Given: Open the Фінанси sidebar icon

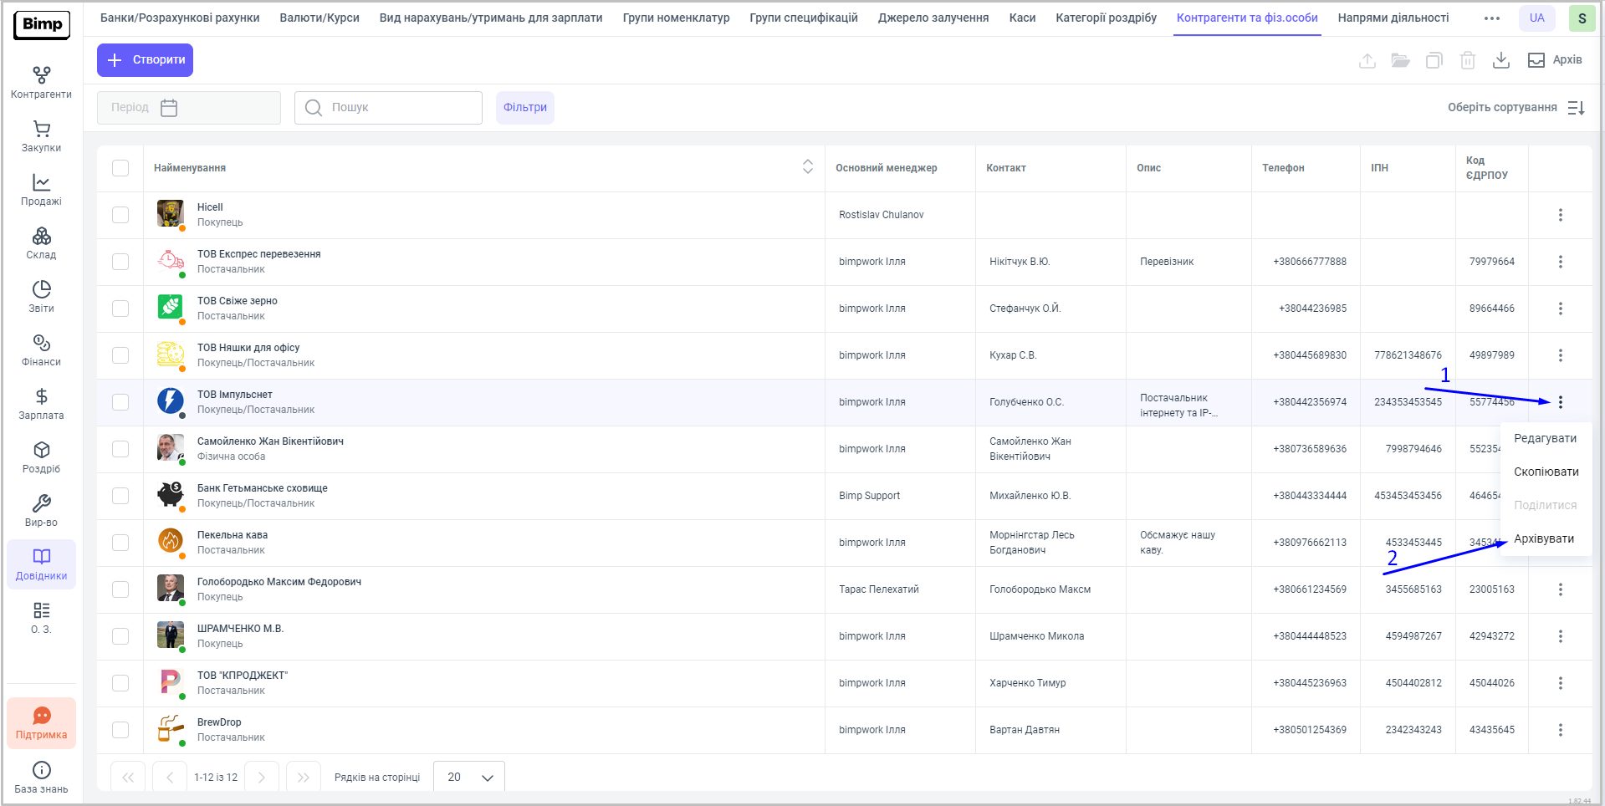Looking at the screenshot, I should (41, 350).
